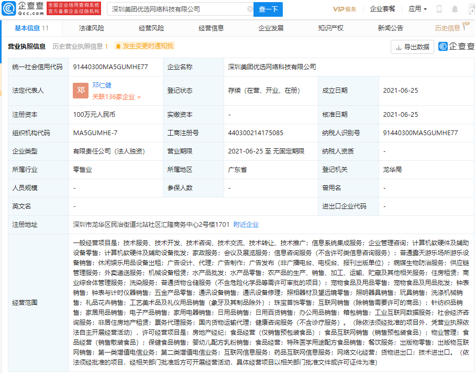Click the mobile phone app icon

point(438,9)
